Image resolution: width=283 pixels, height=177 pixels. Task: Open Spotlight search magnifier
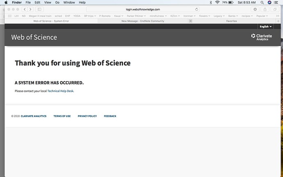[x=262, y=2]
